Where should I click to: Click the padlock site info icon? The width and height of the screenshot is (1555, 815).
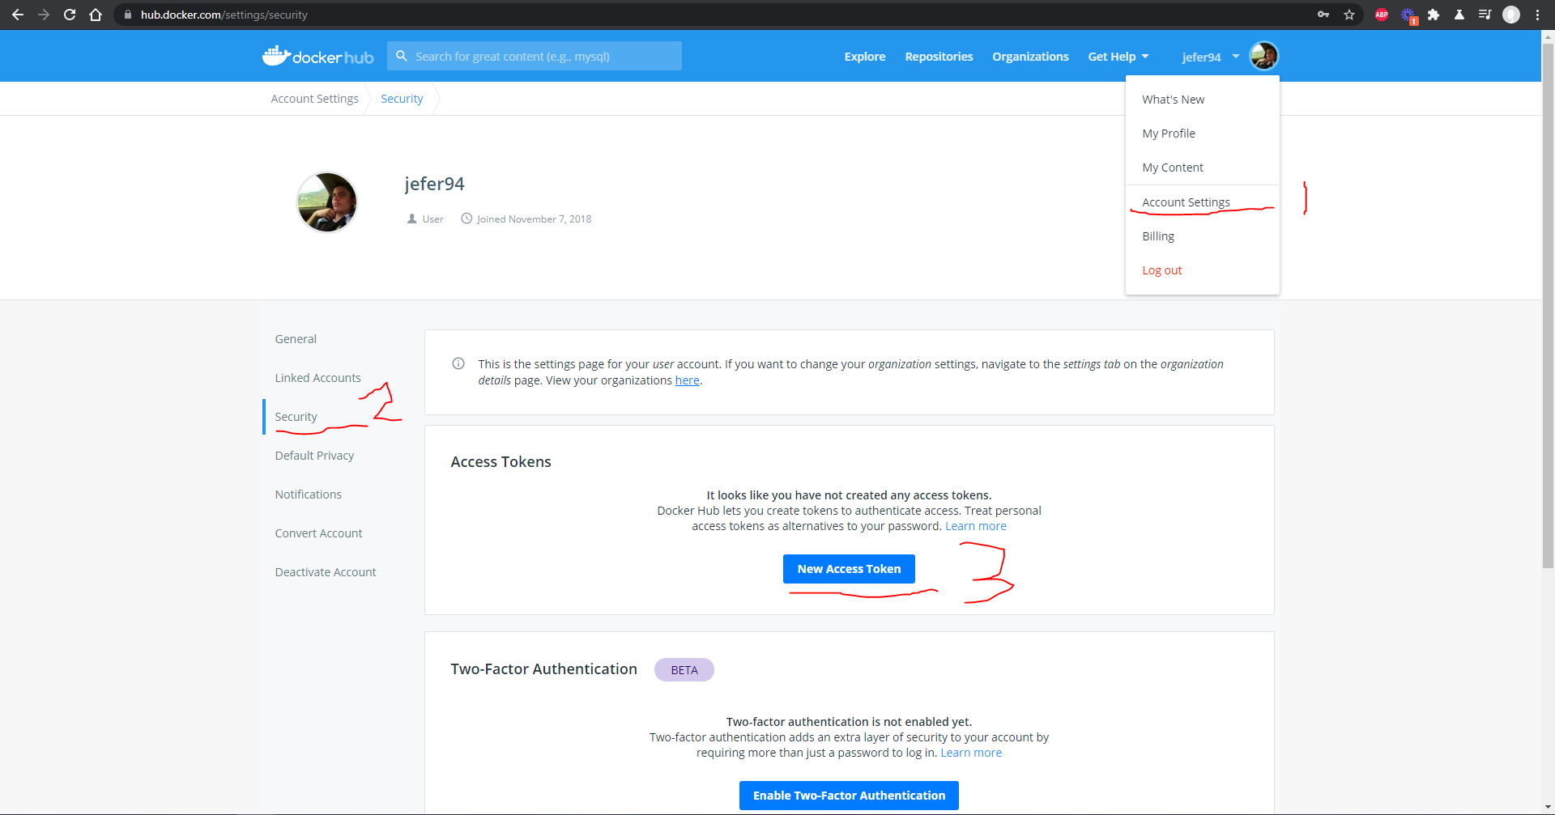coord(127,15)
